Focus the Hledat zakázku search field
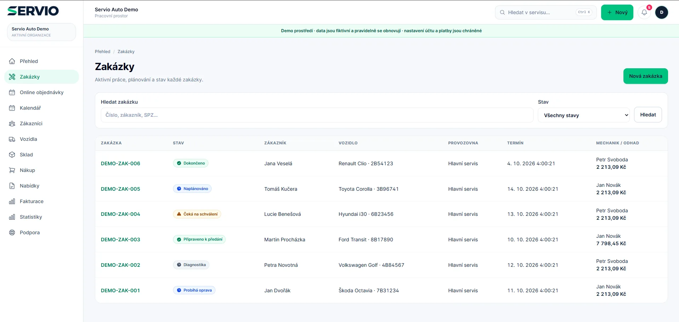This screenshot has width=679, height=322. [x=317, y=115]
